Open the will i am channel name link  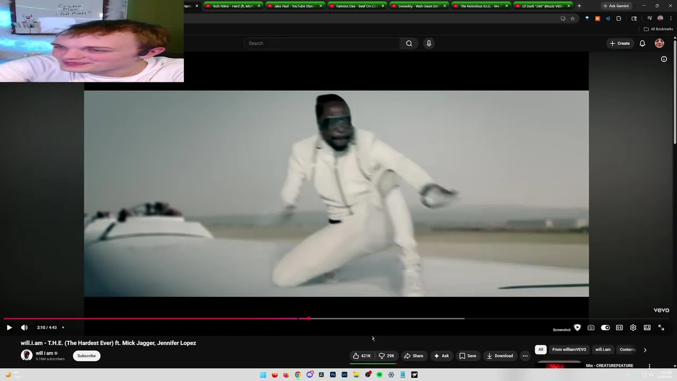click(x=44, y=353)
